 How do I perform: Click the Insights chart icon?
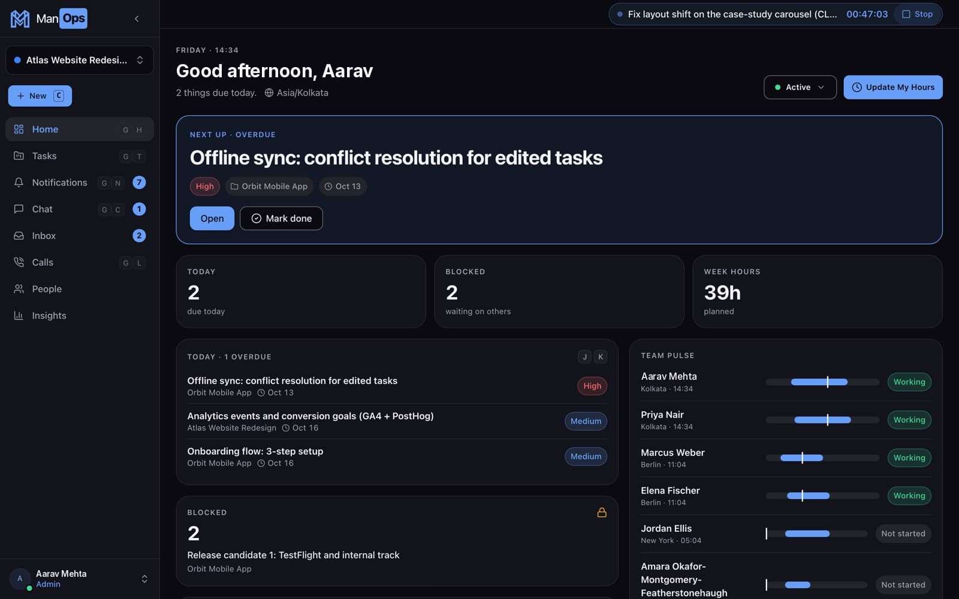tap(19, 316)
